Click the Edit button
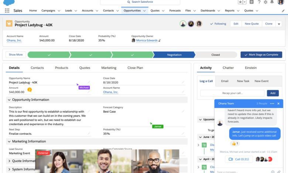 coord(236,24)
